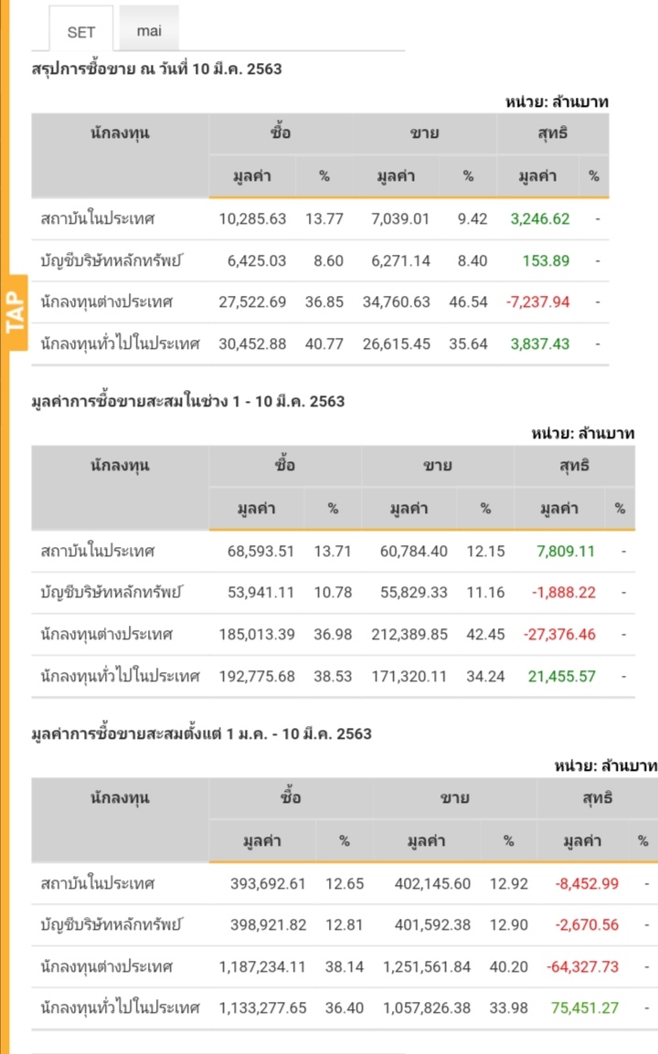Click the net value 153.89 cell
The height and width of the screenshot is (1054, 658).
[546, 261]
